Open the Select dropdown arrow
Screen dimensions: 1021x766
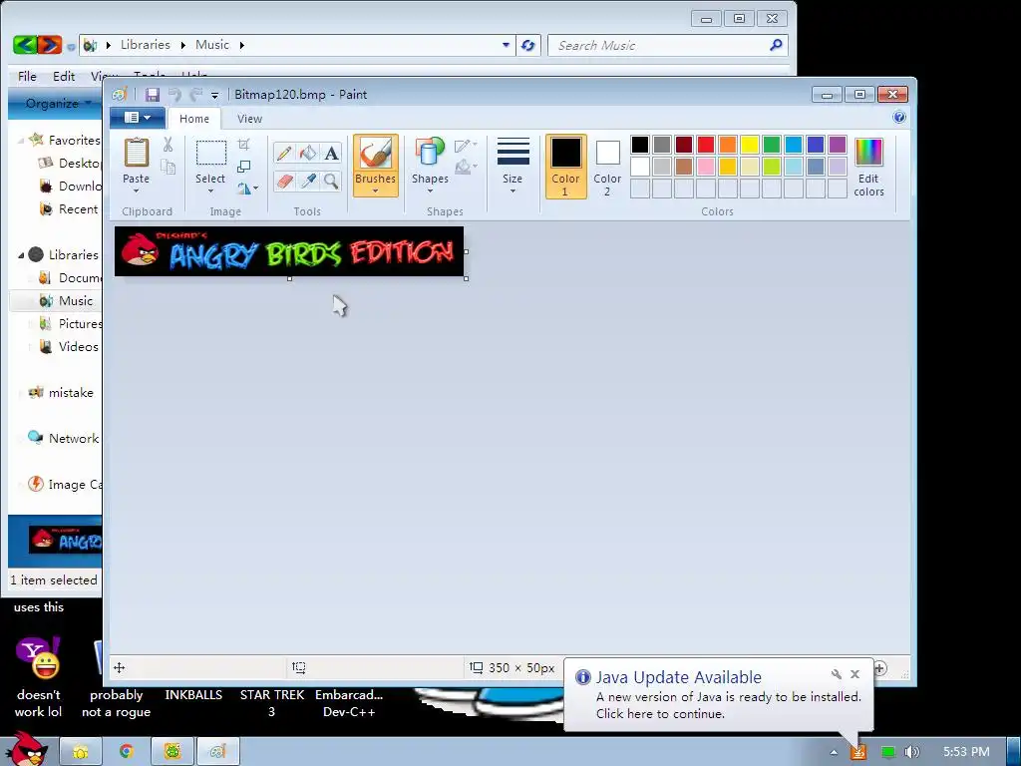[210, 191]
